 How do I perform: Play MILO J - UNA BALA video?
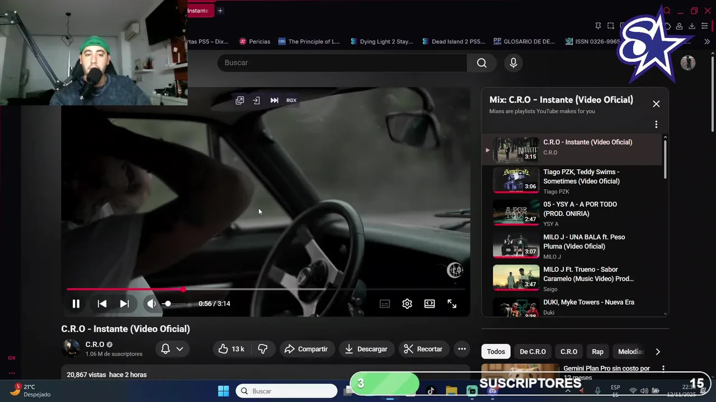[572, 246]
